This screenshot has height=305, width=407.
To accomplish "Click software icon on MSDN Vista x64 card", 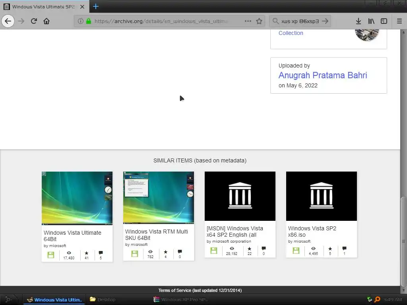I will coord(213,250).
